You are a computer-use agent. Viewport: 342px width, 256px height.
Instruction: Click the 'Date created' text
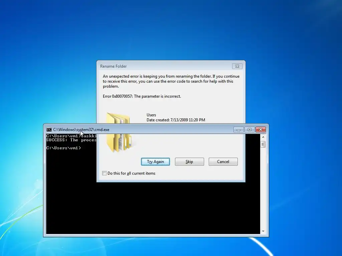[x=176, y=120]
